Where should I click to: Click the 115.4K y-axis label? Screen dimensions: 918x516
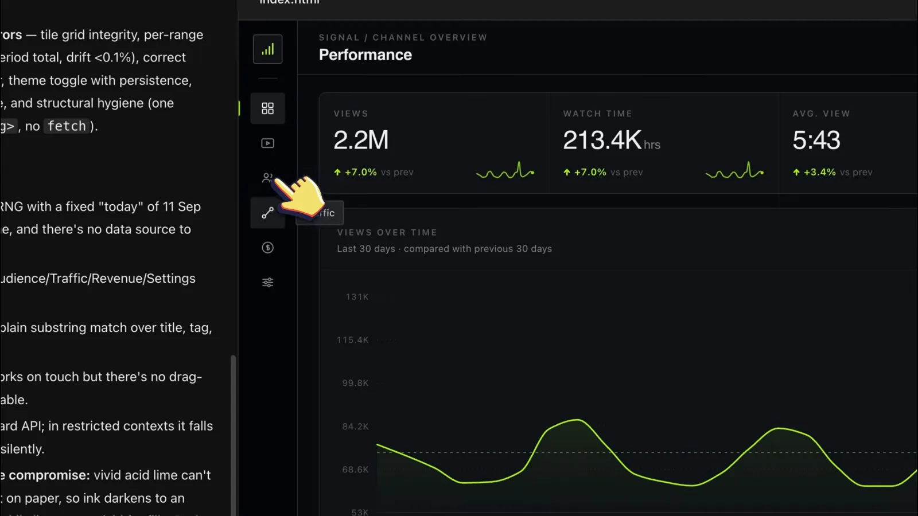(353, 340)
